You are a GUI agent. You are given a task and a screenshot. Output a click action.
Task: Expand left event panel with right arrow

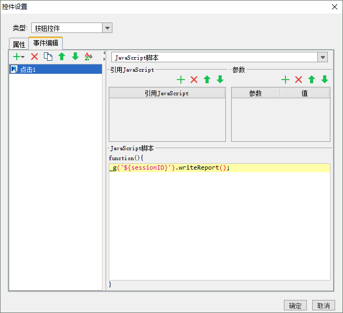pos(105,59)
